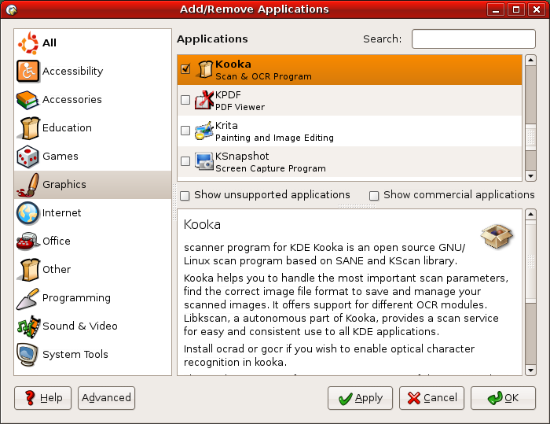The image size is (550, 424).
Task: Focus the Search text field
Action: [x=473, y=39]
